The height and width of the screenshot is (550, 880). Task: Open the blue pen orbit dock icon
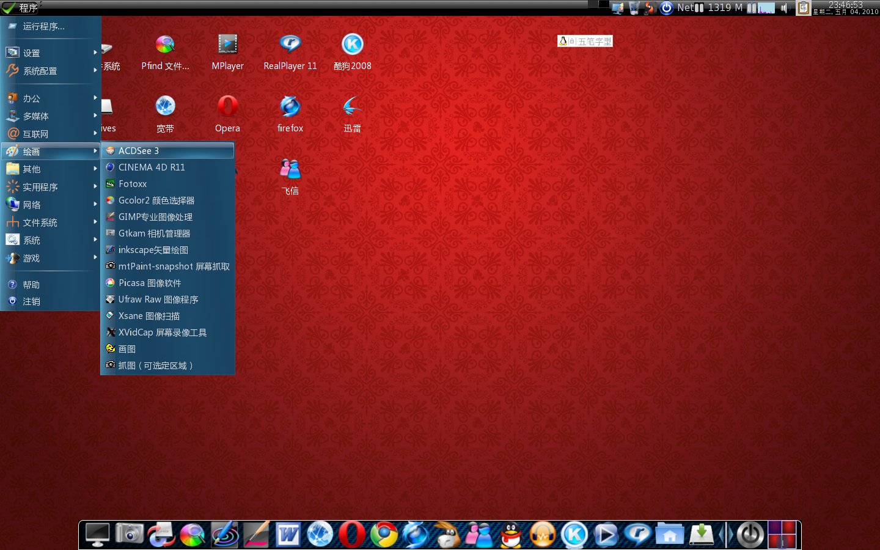[x=224, y=535]
